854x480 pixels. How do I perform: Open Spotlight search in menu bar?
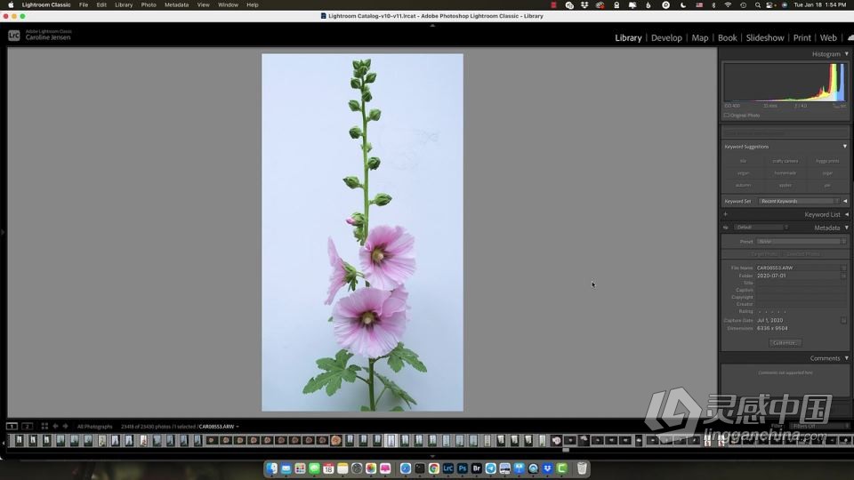tap(758, 5)
